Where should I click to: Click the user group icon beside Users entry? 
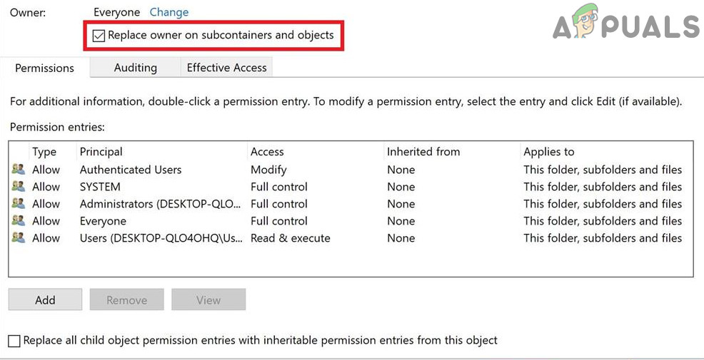(x=18, y=238)
